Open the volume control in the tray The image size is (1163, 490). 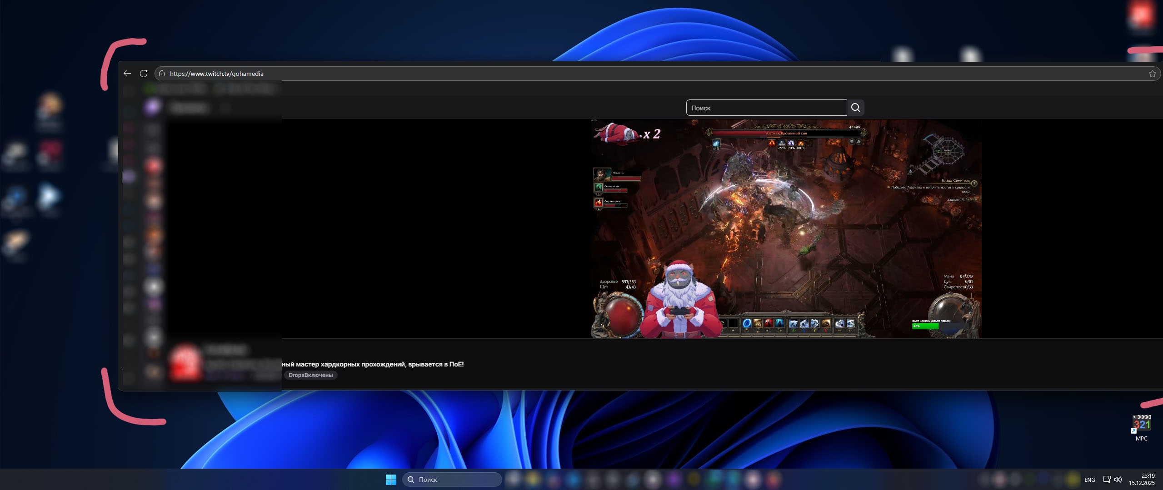click(1118, 480)
